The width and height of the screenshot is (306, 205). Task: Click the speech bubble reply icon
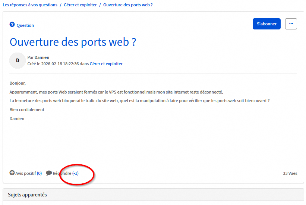(49, 173)
